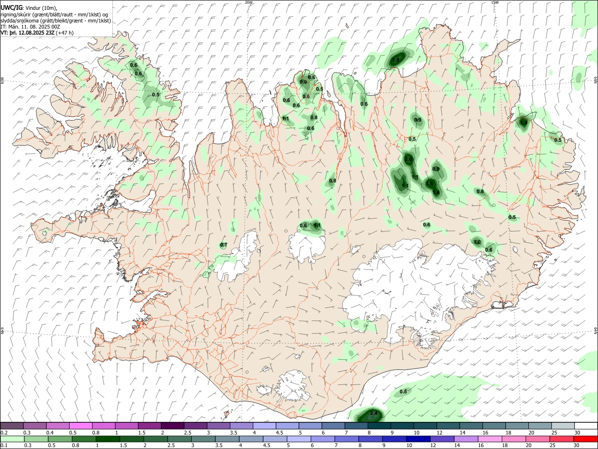Pick the rose-red swatch between 25 and 30
This screenshot has width=598, height=449.
click(562, 439)
